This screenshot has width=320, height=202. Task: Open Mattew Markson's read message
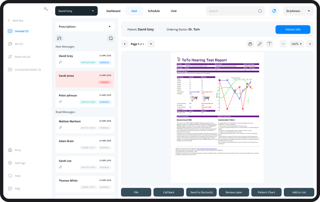[x=85, y=125]
